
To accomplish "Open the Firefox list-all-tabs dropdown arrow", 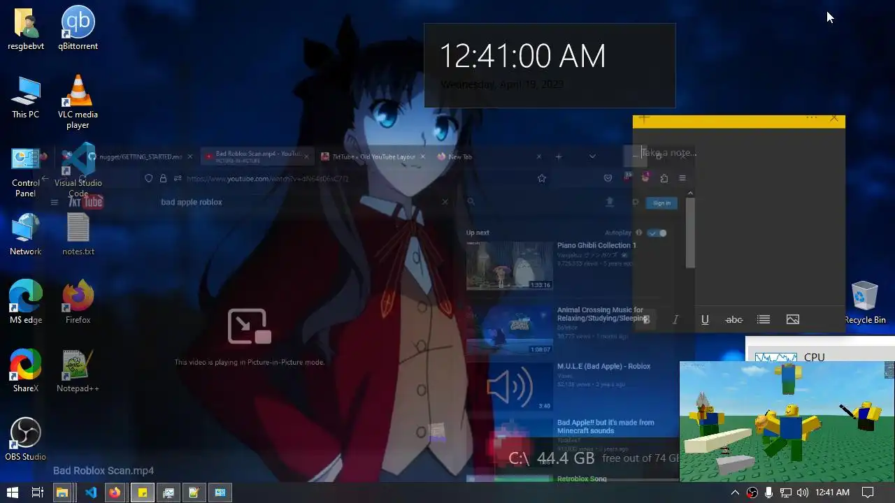I will coord(592,156).
